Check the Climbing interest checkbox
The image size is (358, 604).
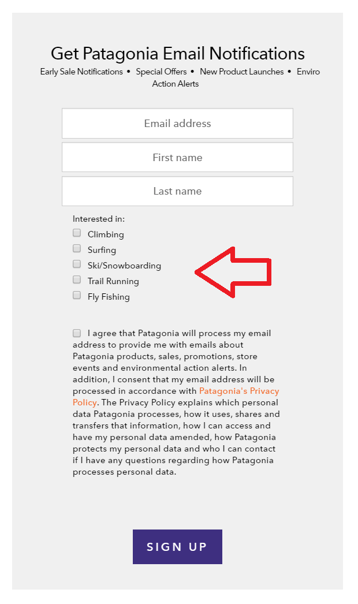coord(77,233)
